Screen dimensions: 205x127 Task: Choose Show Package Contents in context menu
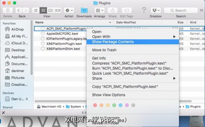tap(113, 42)
